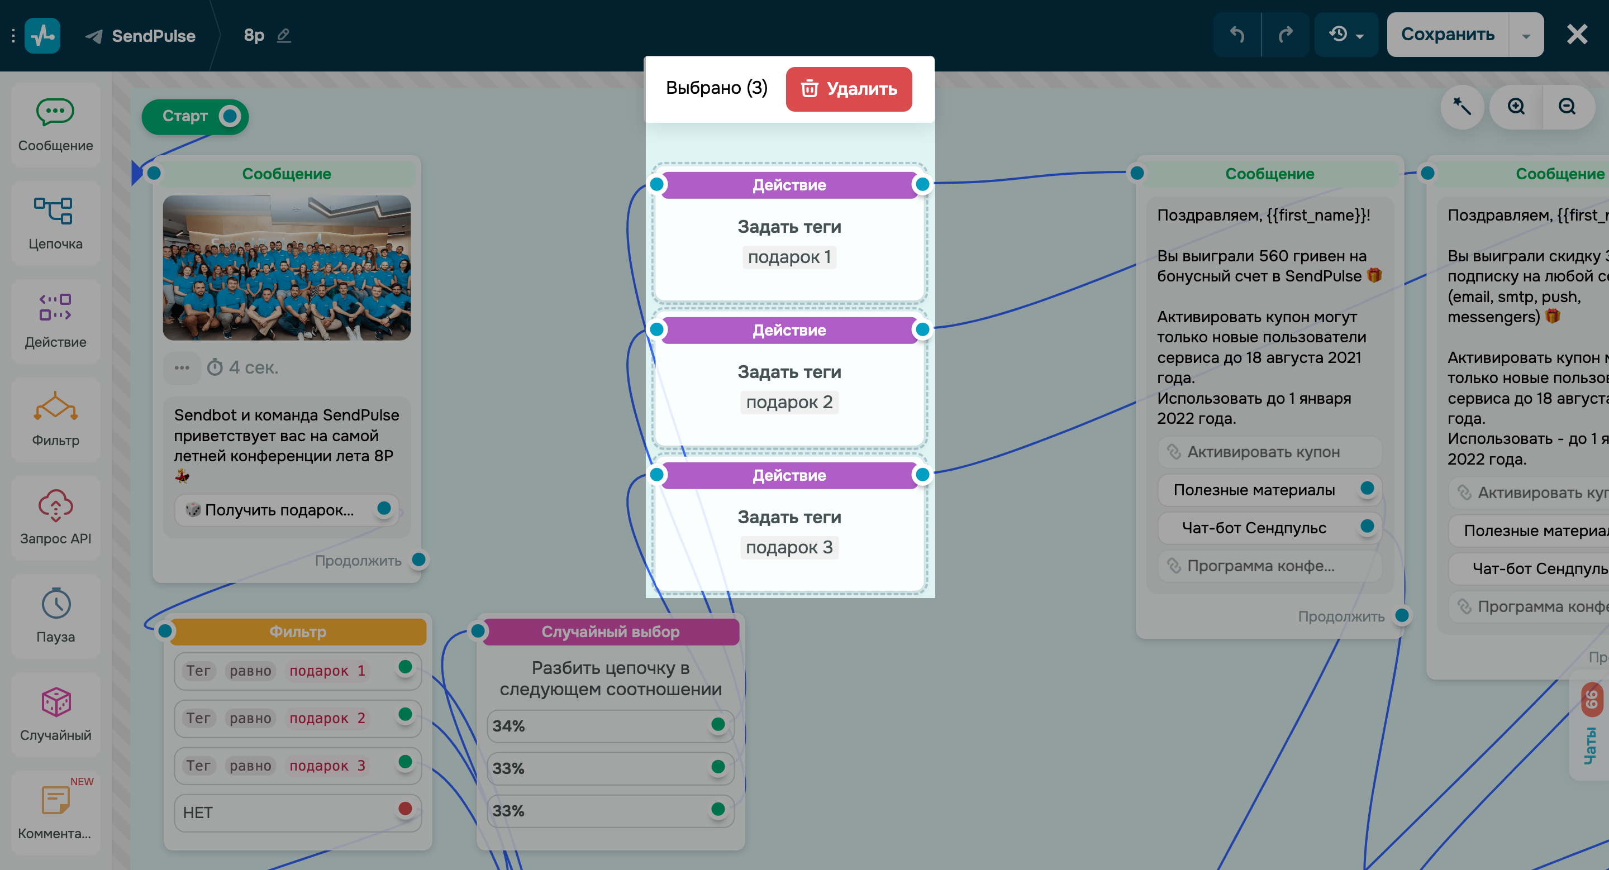
Task: Select the Random (Случайный) dice element
Action: (x=55, y=714)
